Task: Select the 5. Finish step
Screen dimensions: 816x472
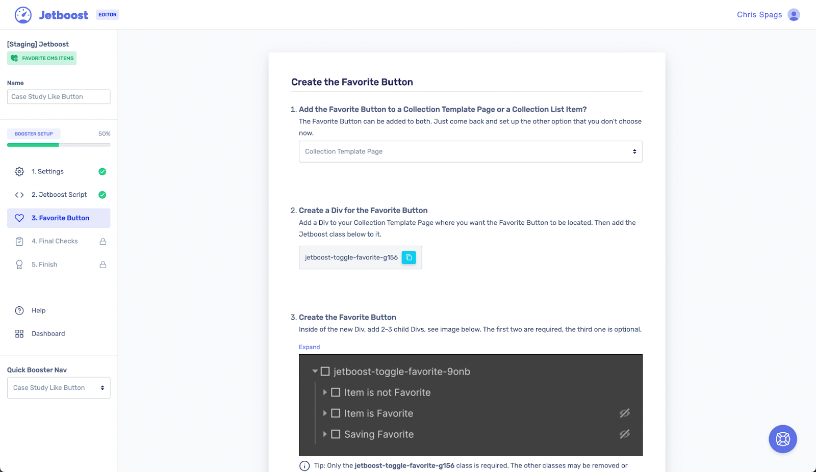Action: pyautogui.click(x=45, y=265)
